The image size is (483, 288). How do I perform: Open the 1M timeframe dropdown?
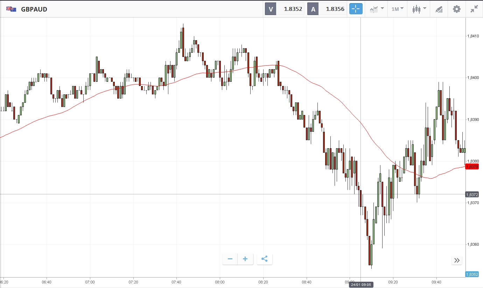point(397,9)
